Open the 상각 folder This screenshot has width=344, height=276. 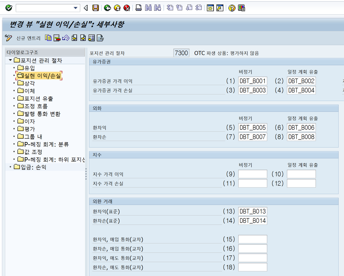[x=26, y=83]
